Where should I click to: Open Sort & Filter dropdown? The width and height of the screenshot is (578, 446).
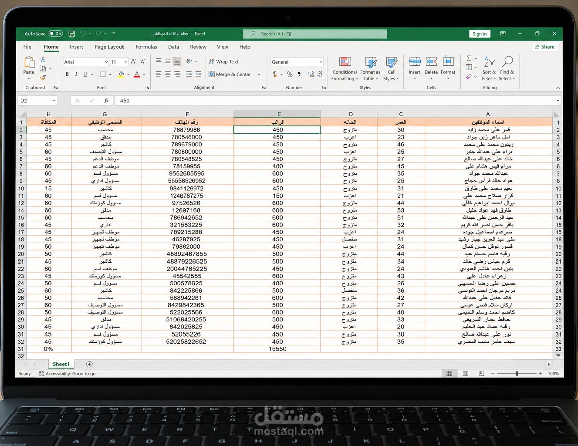click(x=489, y=69)
